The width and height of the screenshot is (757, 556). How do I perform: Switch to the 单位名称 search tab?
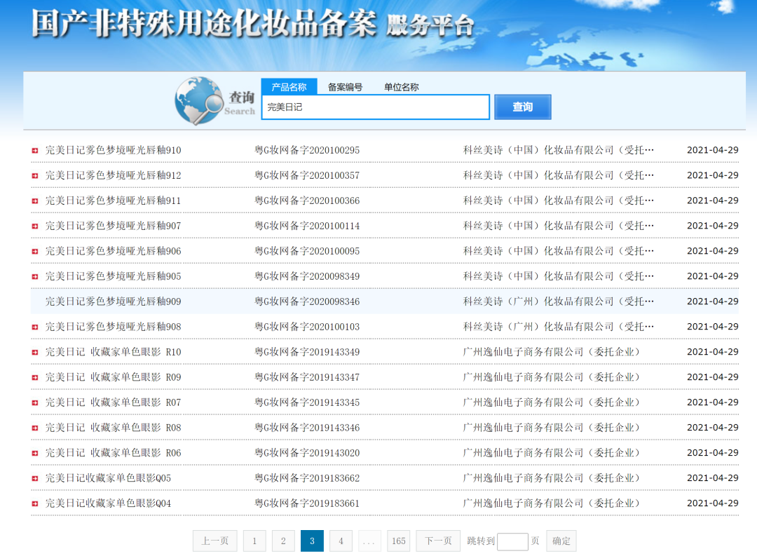(401, 87)
